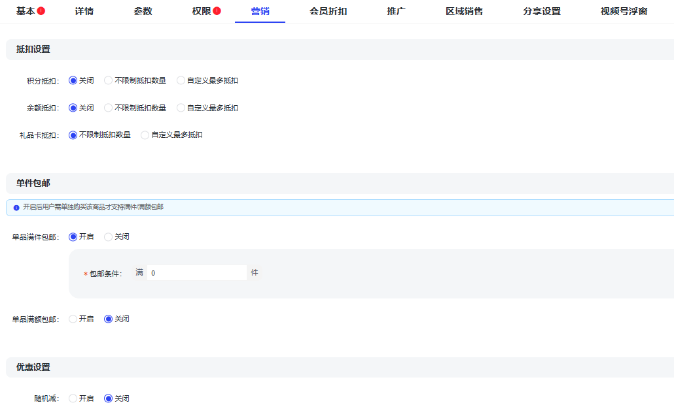Set 余额抵扣 to 关闭
The image size is (674, 418).
click(x=73, y=108)
